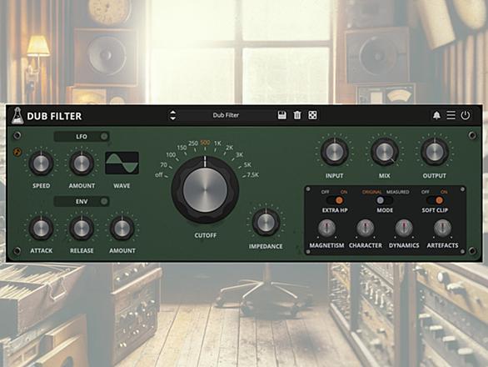Click the MIX knob

(385, 152)
